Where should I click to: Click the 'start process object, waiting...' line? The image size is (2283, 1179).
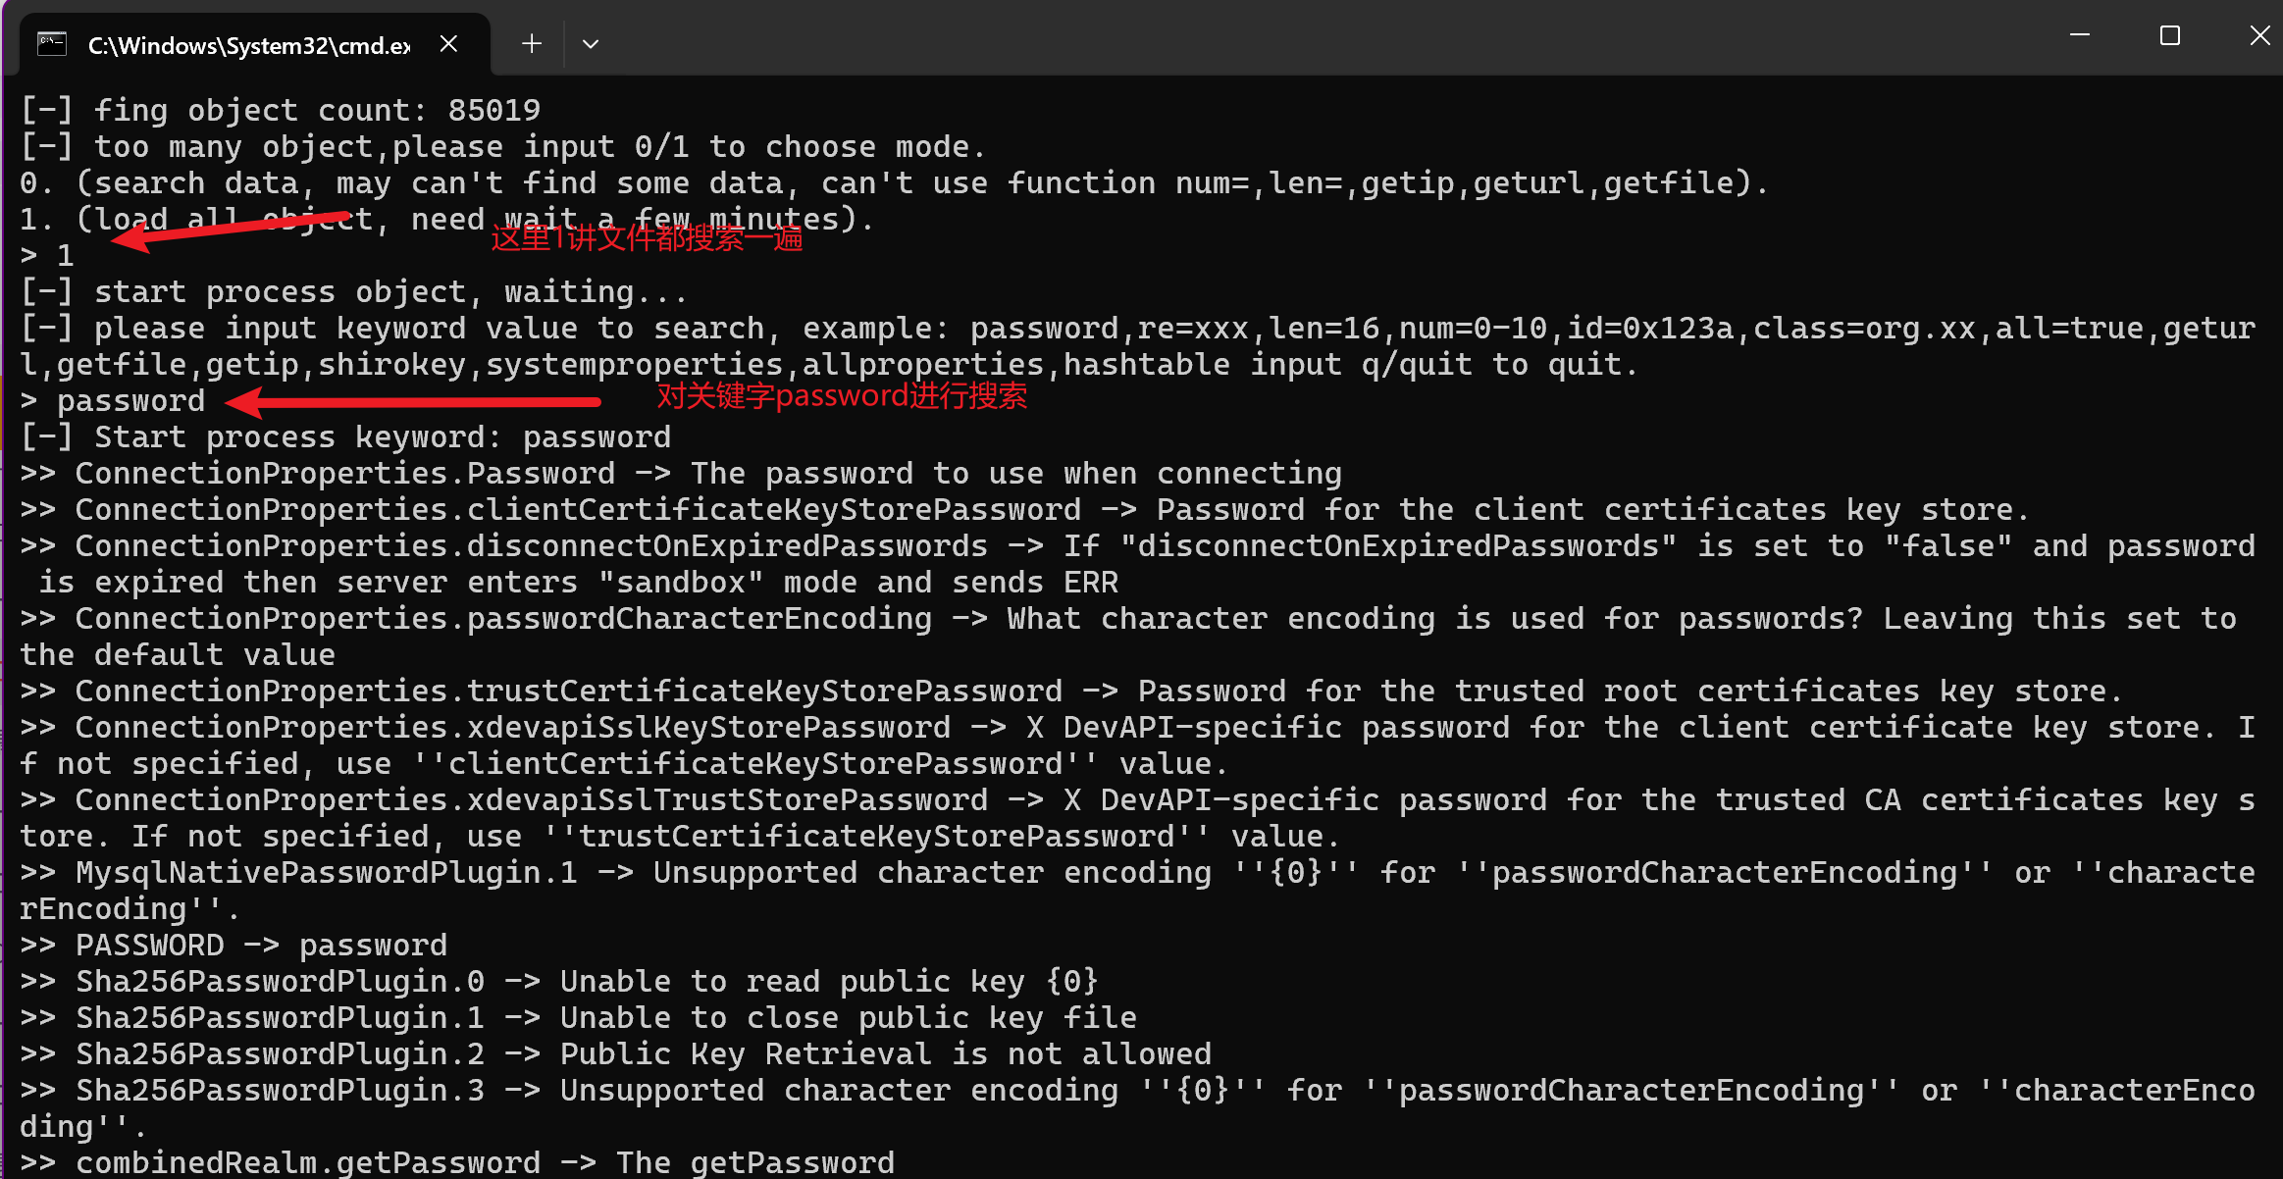click(x=354, y=292)
